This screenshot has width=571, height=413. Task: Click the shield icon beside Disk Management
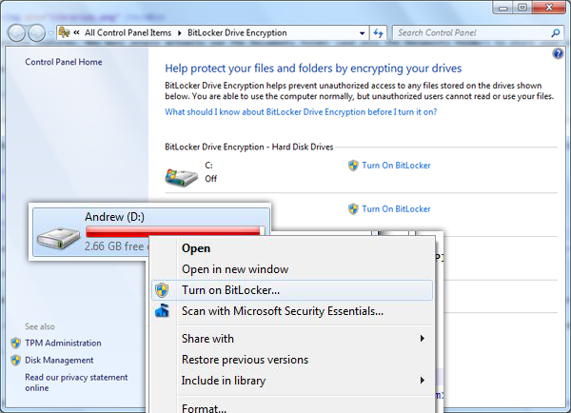tap(15, 361)
